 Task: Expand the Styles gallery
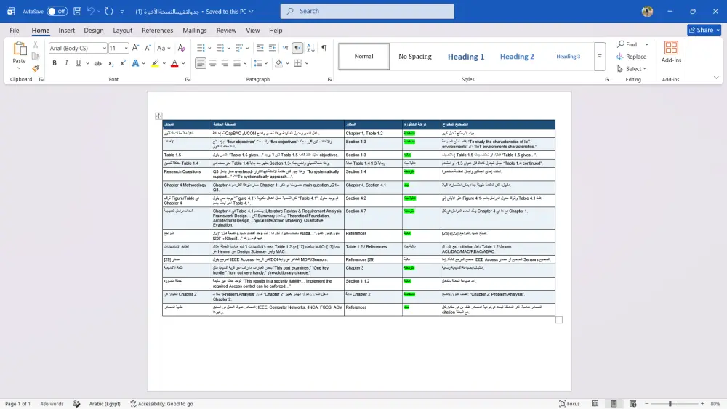click(600, 56)
